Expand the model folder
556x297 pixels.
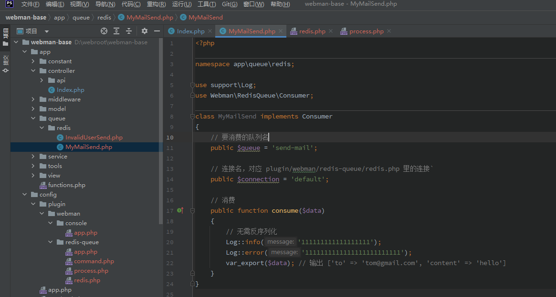coord(33,109)
